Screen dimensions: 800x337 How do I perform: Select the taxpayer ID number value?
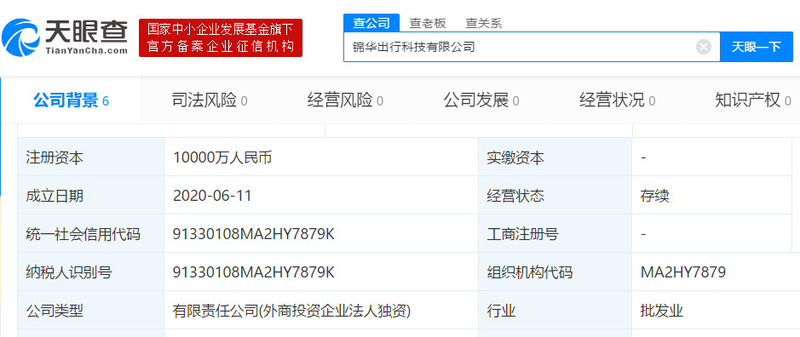[x=254, y=272]
